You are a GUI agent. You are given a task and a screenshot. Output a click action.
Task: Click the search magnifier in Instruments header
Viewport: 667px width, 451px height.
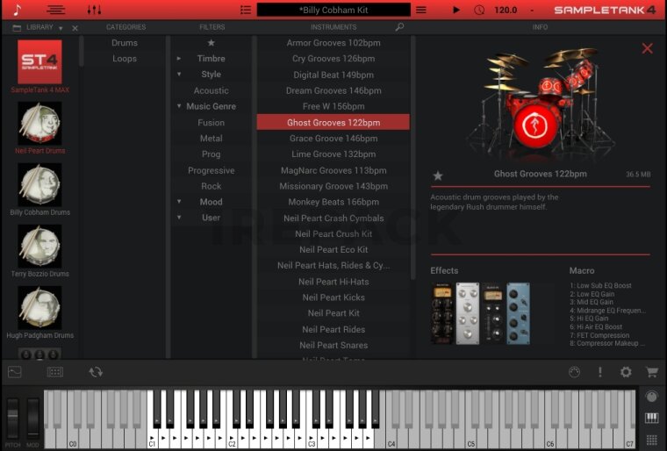400,27
